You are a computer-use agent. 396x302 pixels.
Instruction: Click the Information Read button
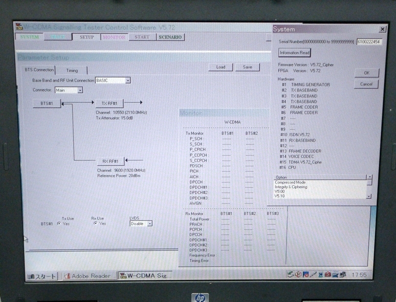[294, 53]
